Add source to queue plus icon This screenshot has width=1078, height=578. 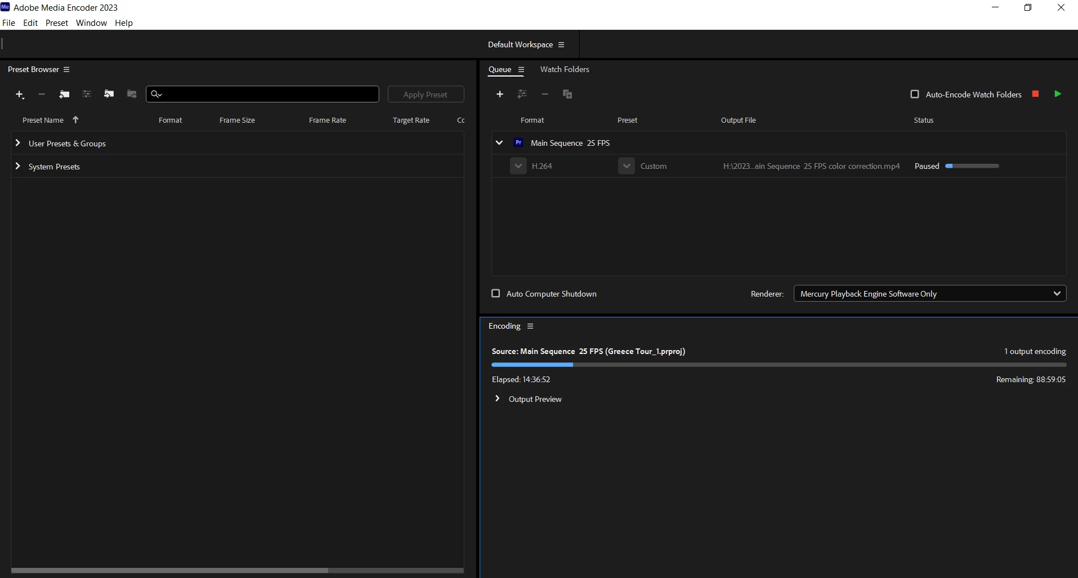(x=500, y=94)
